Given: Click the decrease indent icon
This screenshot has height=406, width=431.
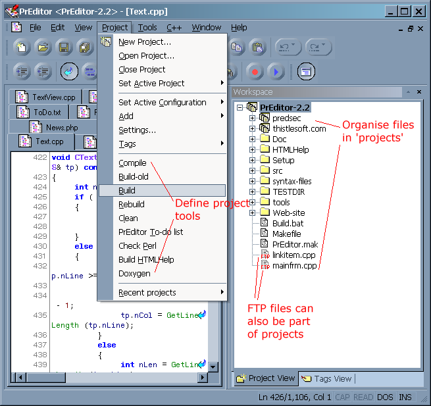Looking at the screenshot, I should click(x=43, y=72).
